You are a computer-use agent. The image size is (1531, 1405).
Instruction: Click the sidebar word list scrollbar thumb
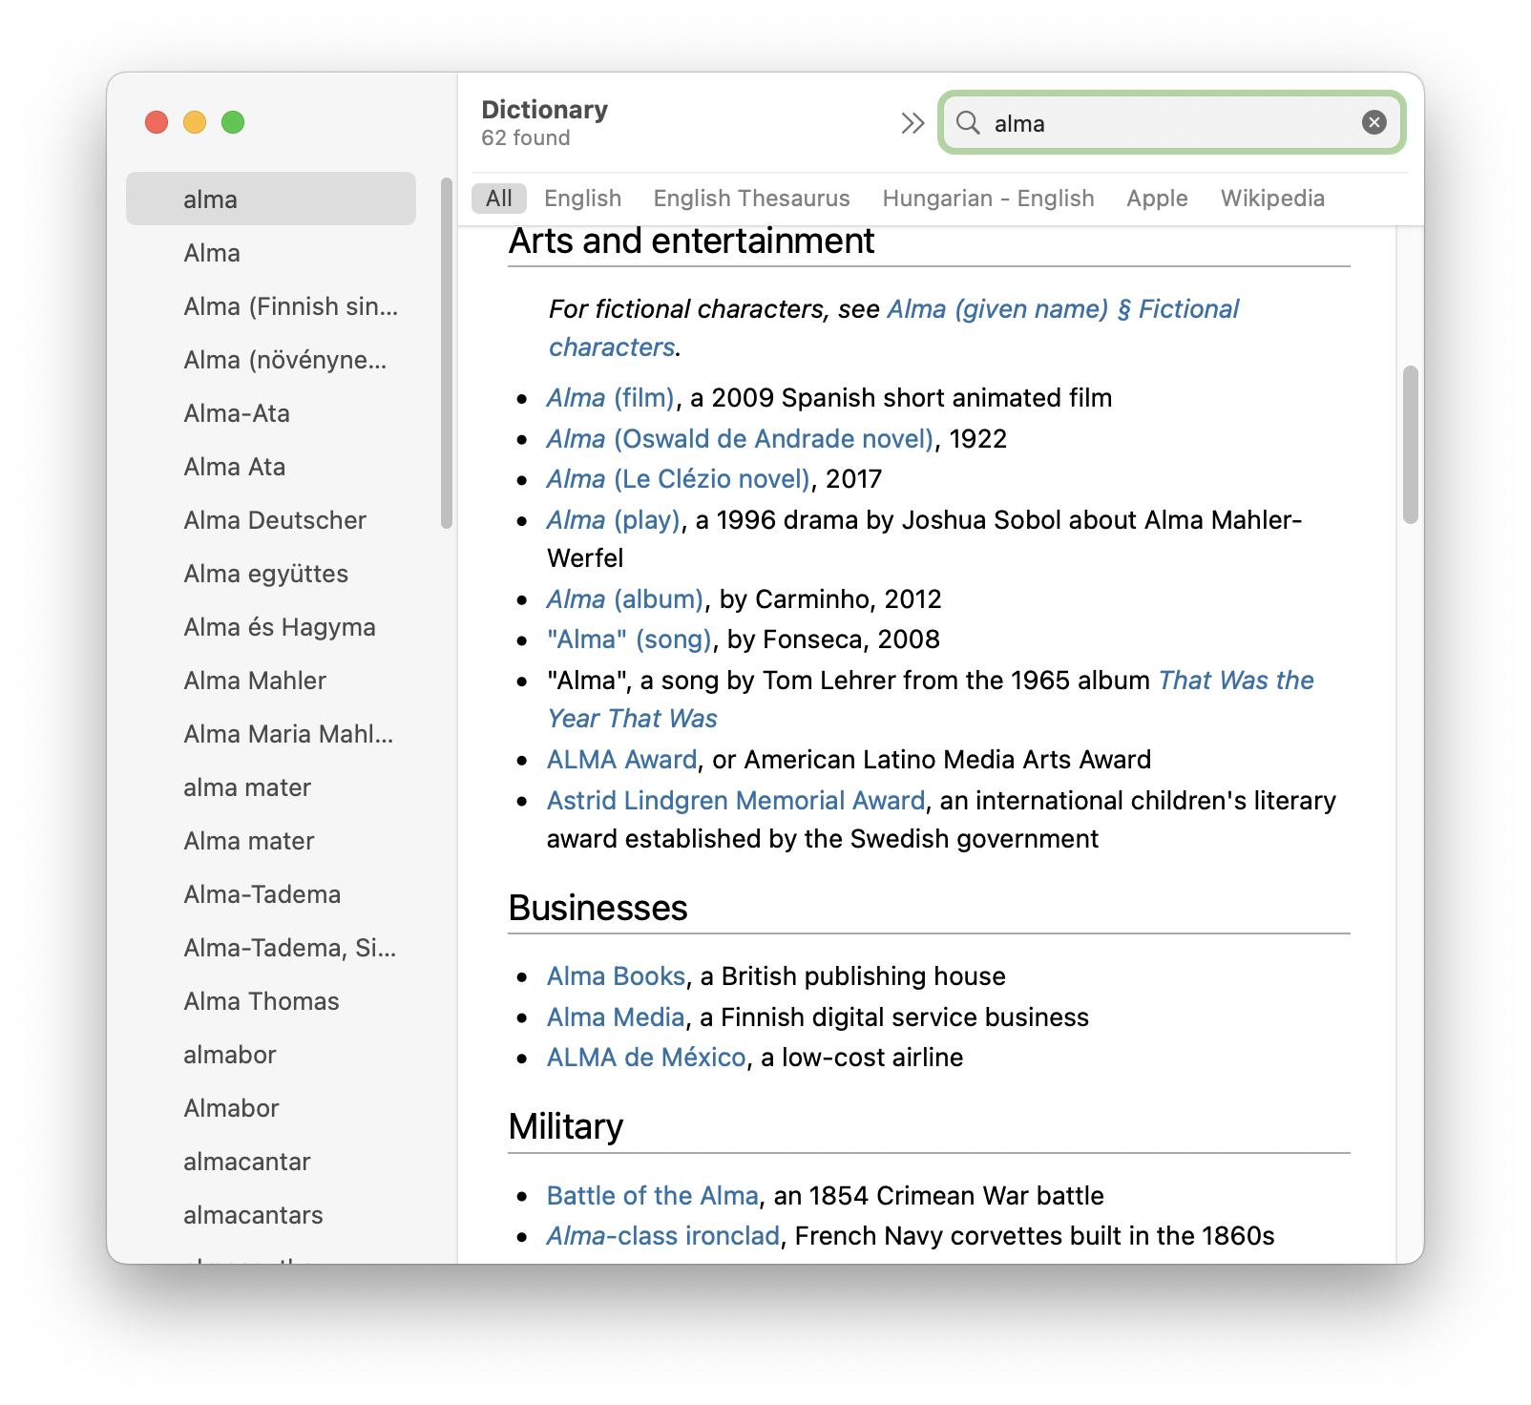click(446, 353)
